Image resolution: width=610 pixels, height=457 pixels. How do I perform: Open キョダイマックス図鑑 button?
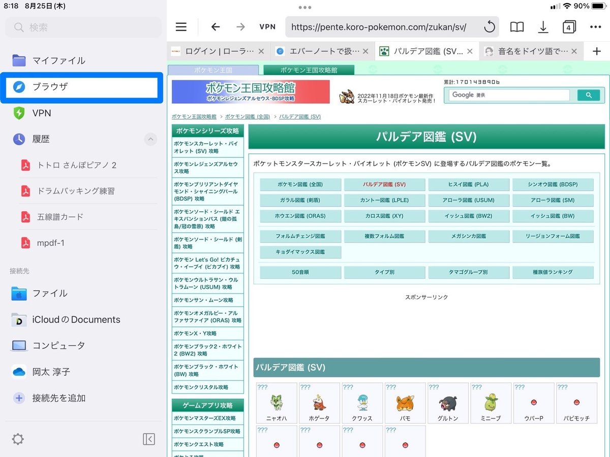tap(300, 252)
